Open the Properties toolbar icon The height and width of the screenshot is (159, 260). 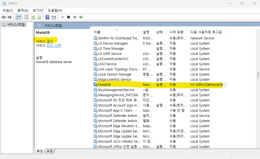click(26, 17)
